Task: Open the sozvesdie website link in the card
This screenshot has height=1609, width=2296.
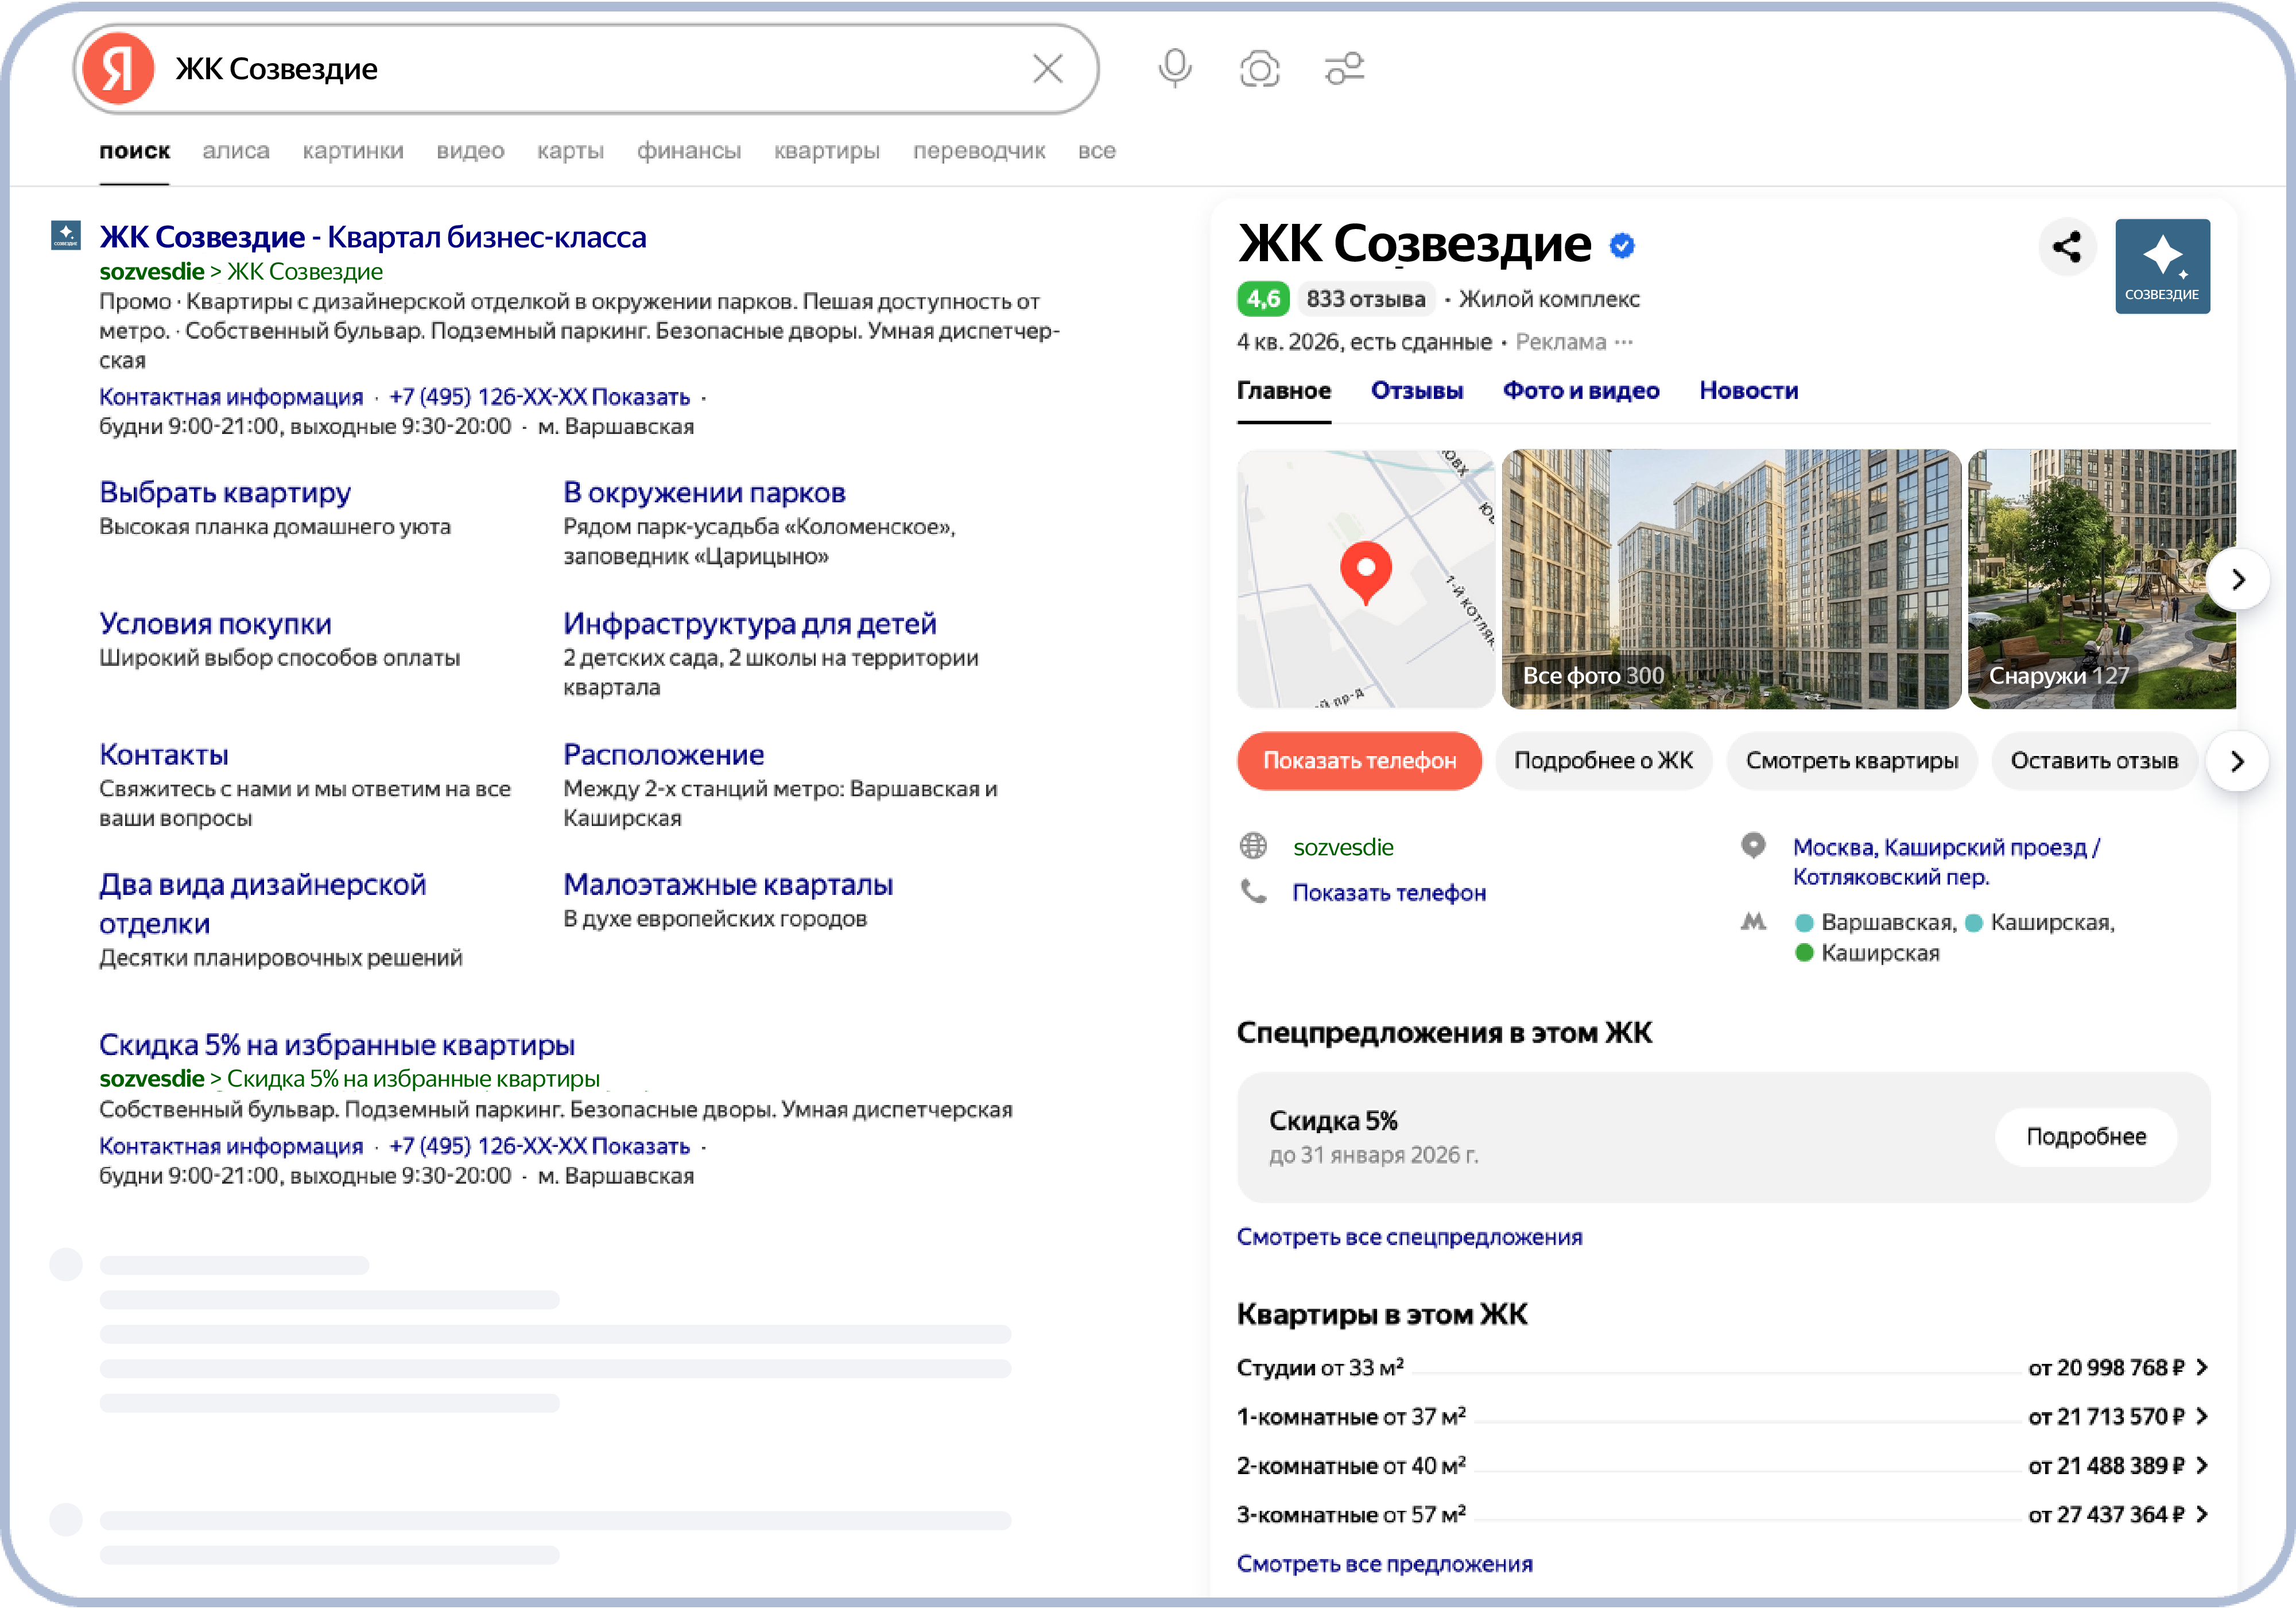Action: [x=1343, y=847]
